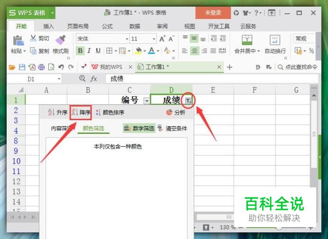This screenshot has height=239, width=328.
Task: Click the Undo arrow
Action: (x=61, y=67)
